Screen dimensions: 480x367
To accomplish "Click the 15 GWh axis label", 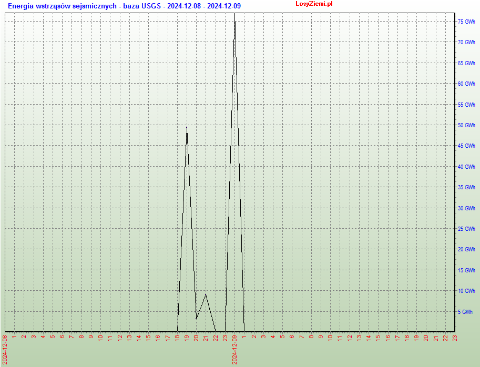I will click(466, 270).
